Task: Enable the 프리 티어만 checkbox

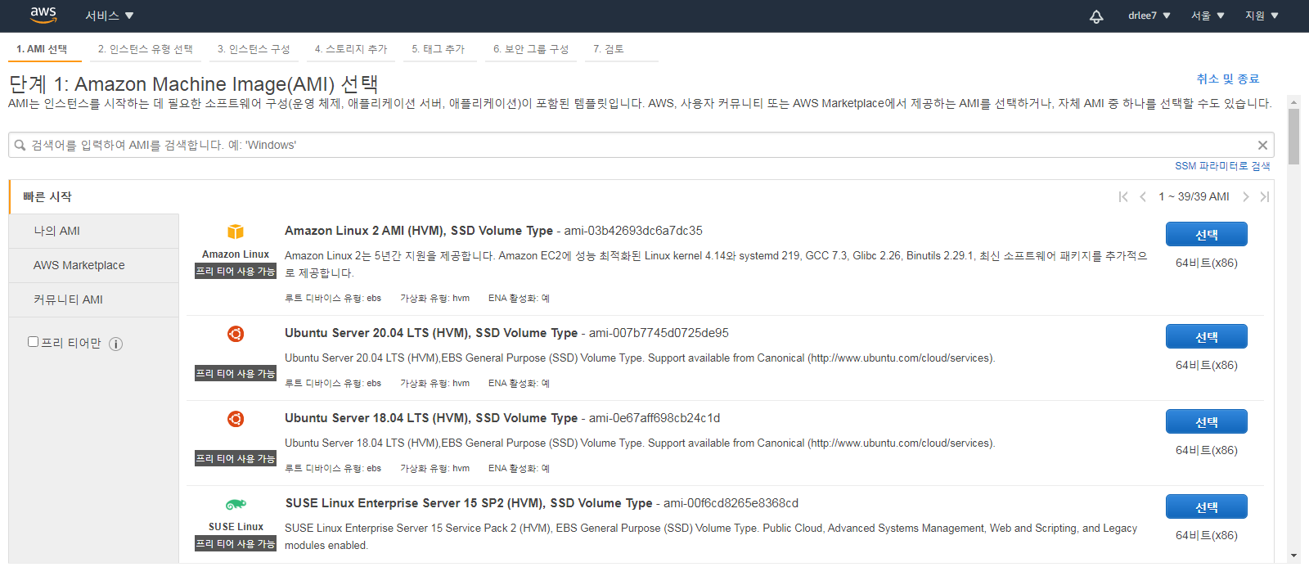Action: point(34,342)
